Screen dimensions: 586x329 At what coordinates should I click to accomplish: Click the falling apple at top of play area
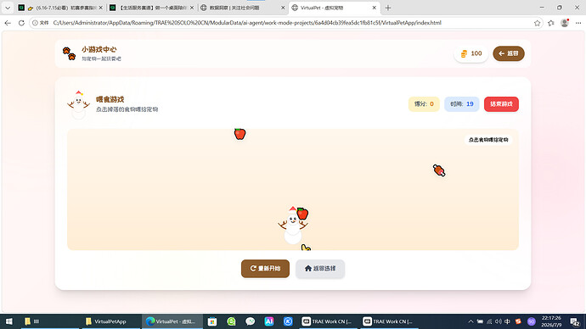tap(240, 133)
